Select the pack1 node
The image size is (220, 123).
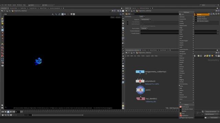coord(141,90)
